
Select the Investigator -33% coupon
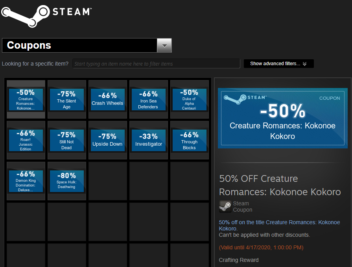pyautogui.click(x=148, y=140)
